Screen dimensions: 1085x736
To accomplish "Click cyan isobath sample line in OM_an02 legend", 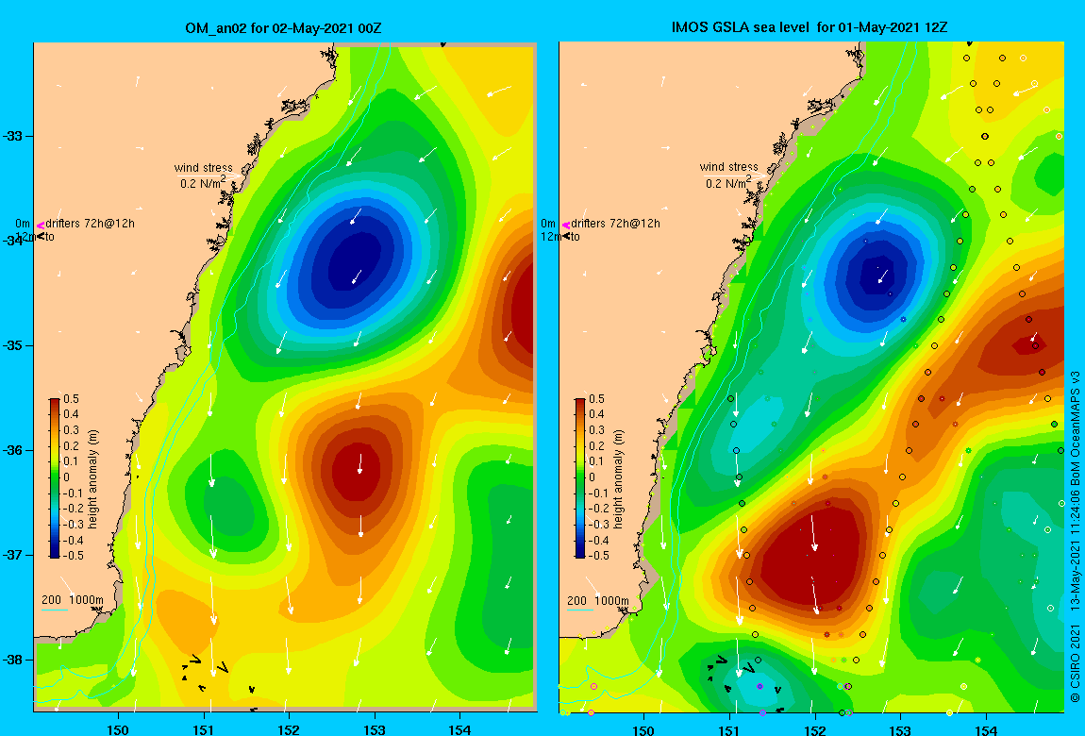I will [55, 610].
